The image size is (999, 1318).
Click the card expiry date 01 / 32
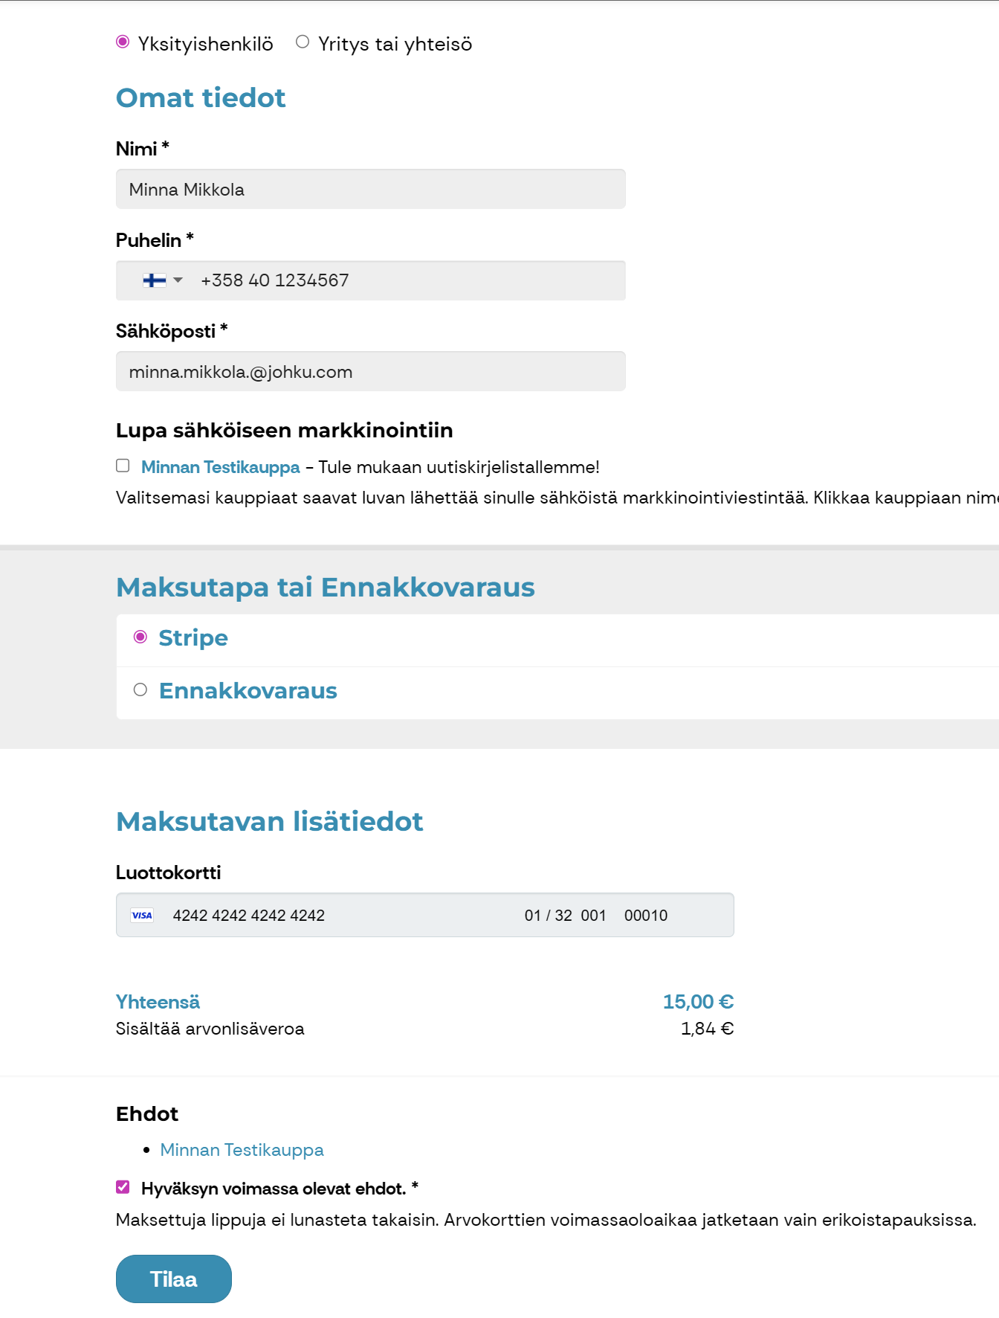(549, 916)
